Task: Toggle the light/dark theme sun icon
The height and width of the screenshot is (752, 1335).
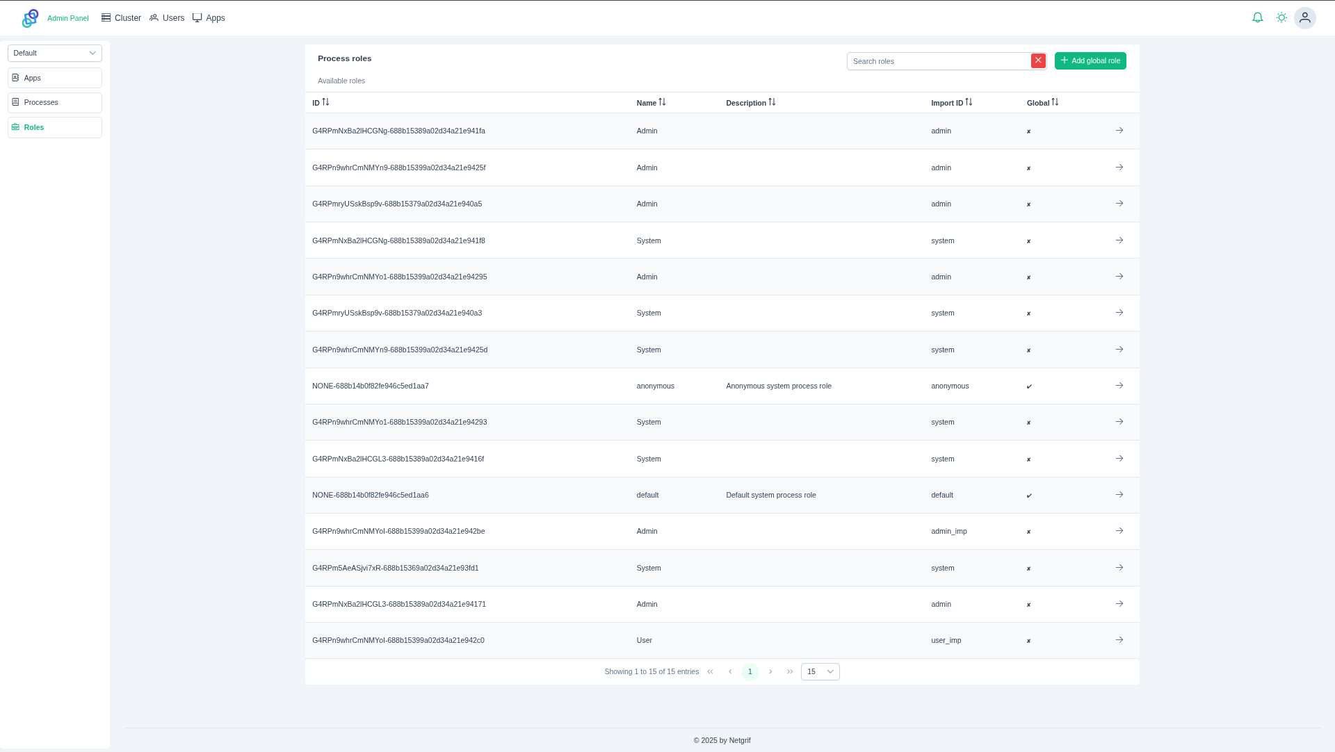Action: (x=1281, y=18)
